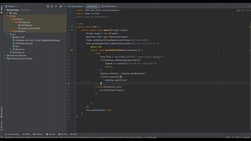Image resolution: width=251 pixels, height=141 pixels.
Task: Click the '1 usage' hint above class Test
Action: tap(80, 23)
